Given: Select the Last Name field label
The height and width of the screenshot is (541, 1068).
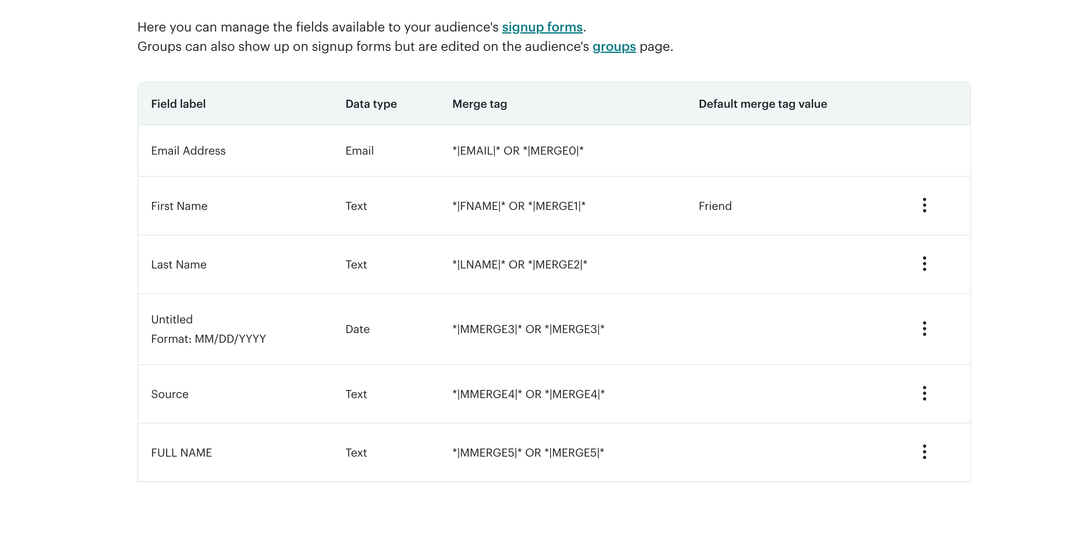Looking at the screenshot, I should [179, 265].
